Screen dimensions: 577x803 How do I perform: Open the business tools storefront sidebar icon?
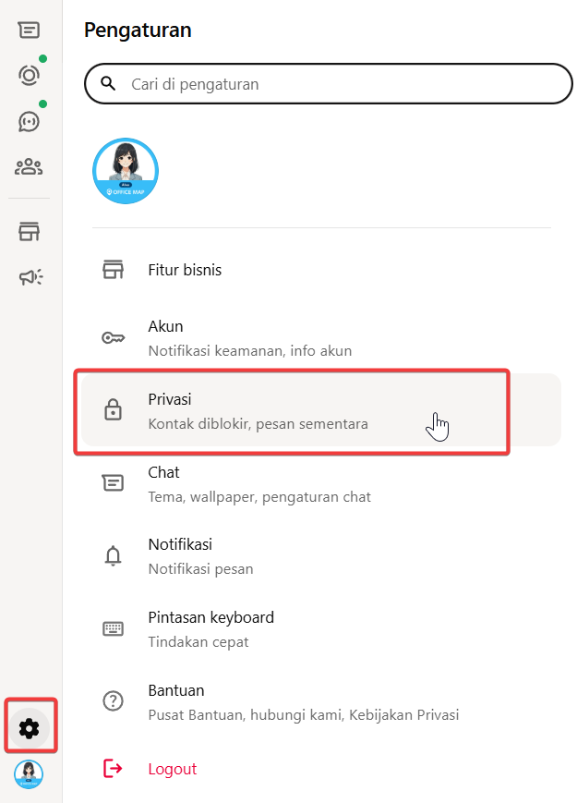pyautogui.click(x=29, y=231)
